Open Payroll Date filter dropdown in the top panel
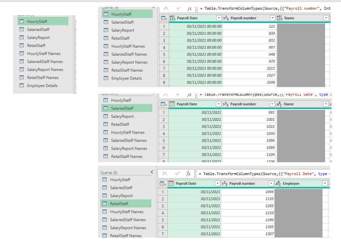The image size is (341, 241). [x=219, y=18]
